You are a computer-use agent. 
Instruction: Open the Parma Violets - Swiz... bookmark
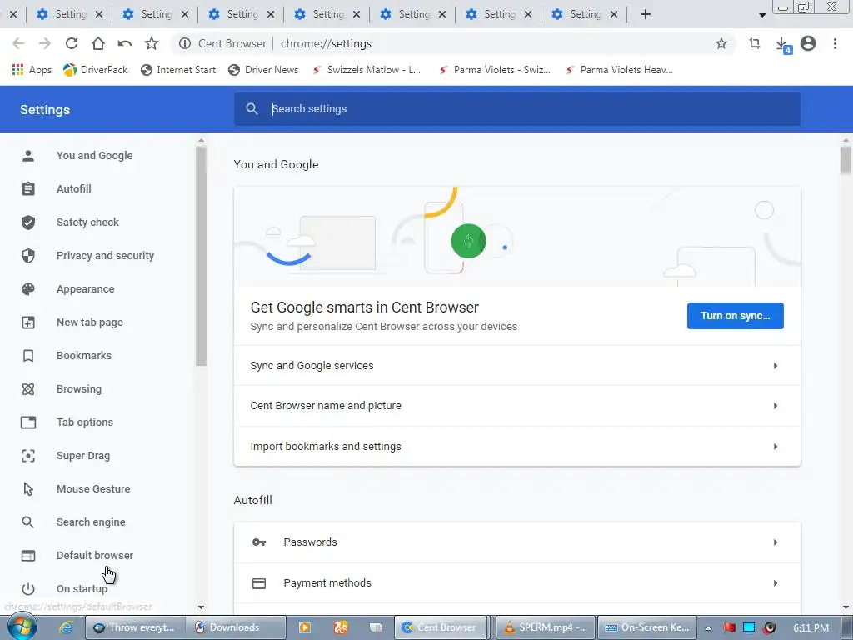tap(495, 70)
